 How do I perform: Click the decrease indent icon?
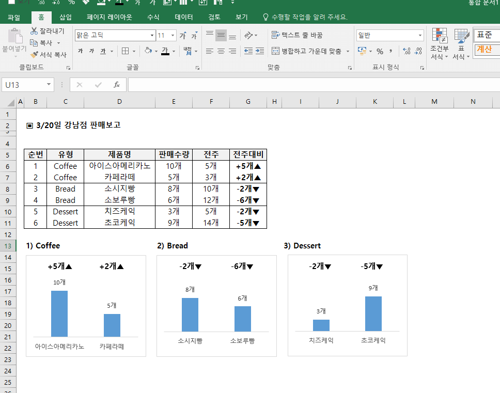coord(248,51)
